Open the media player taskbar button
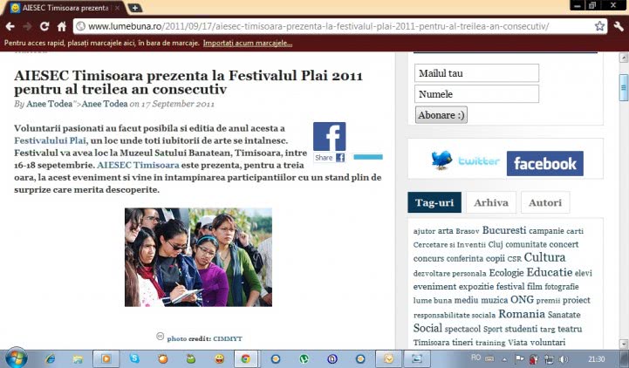The height and width of the screenshot is (368, 629). pos(106,358)
